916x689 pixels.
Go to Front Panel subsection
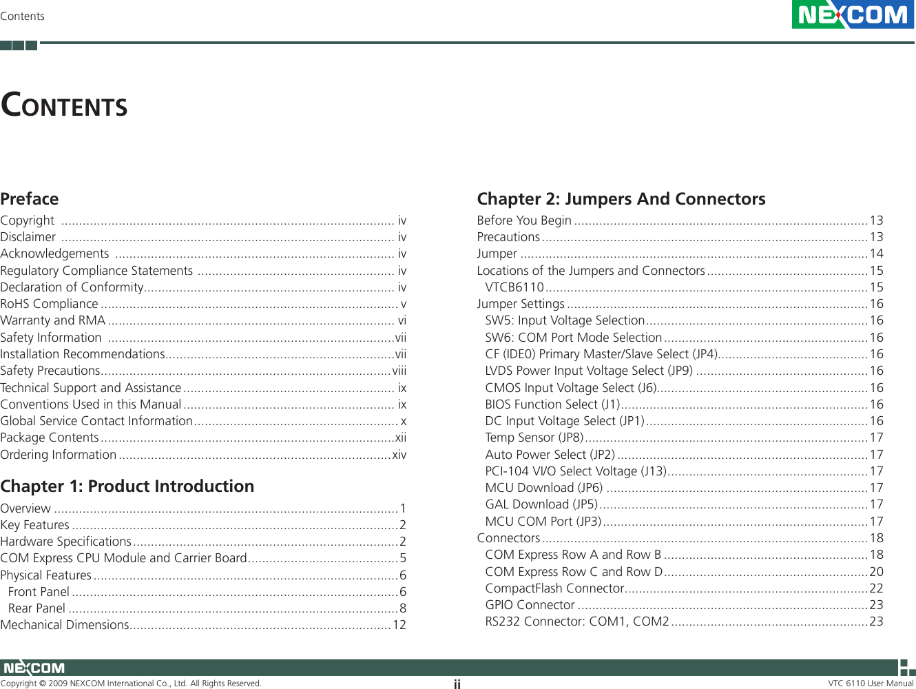pos(207,592)
